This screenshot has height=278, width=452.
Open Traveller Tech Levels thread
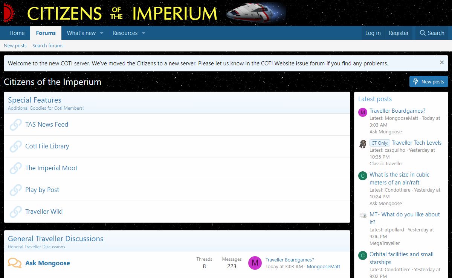(x=417, y=143)
